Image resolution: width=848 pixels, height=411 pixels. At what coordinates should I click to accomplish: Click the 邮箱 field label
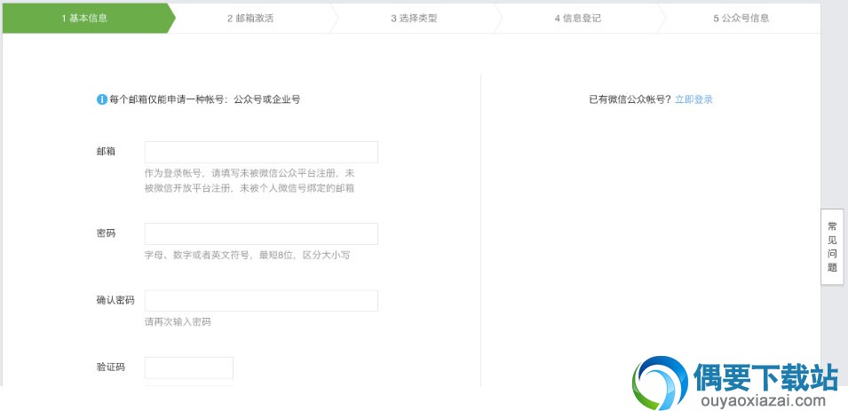(x=106, y=152)
